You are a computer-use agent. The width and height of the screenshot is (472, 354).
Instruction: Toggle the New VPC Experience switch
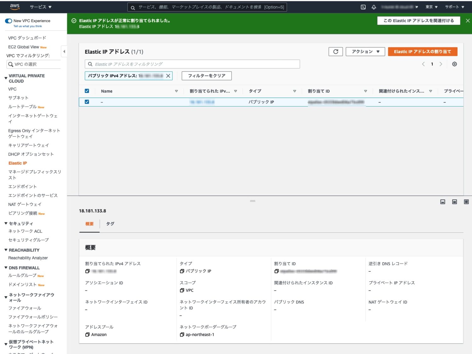coord(8,21)
